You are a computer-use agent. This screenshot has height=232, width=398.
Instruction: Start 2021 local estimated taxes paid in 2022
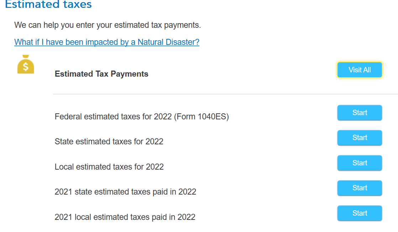click(x=360, y=213)
